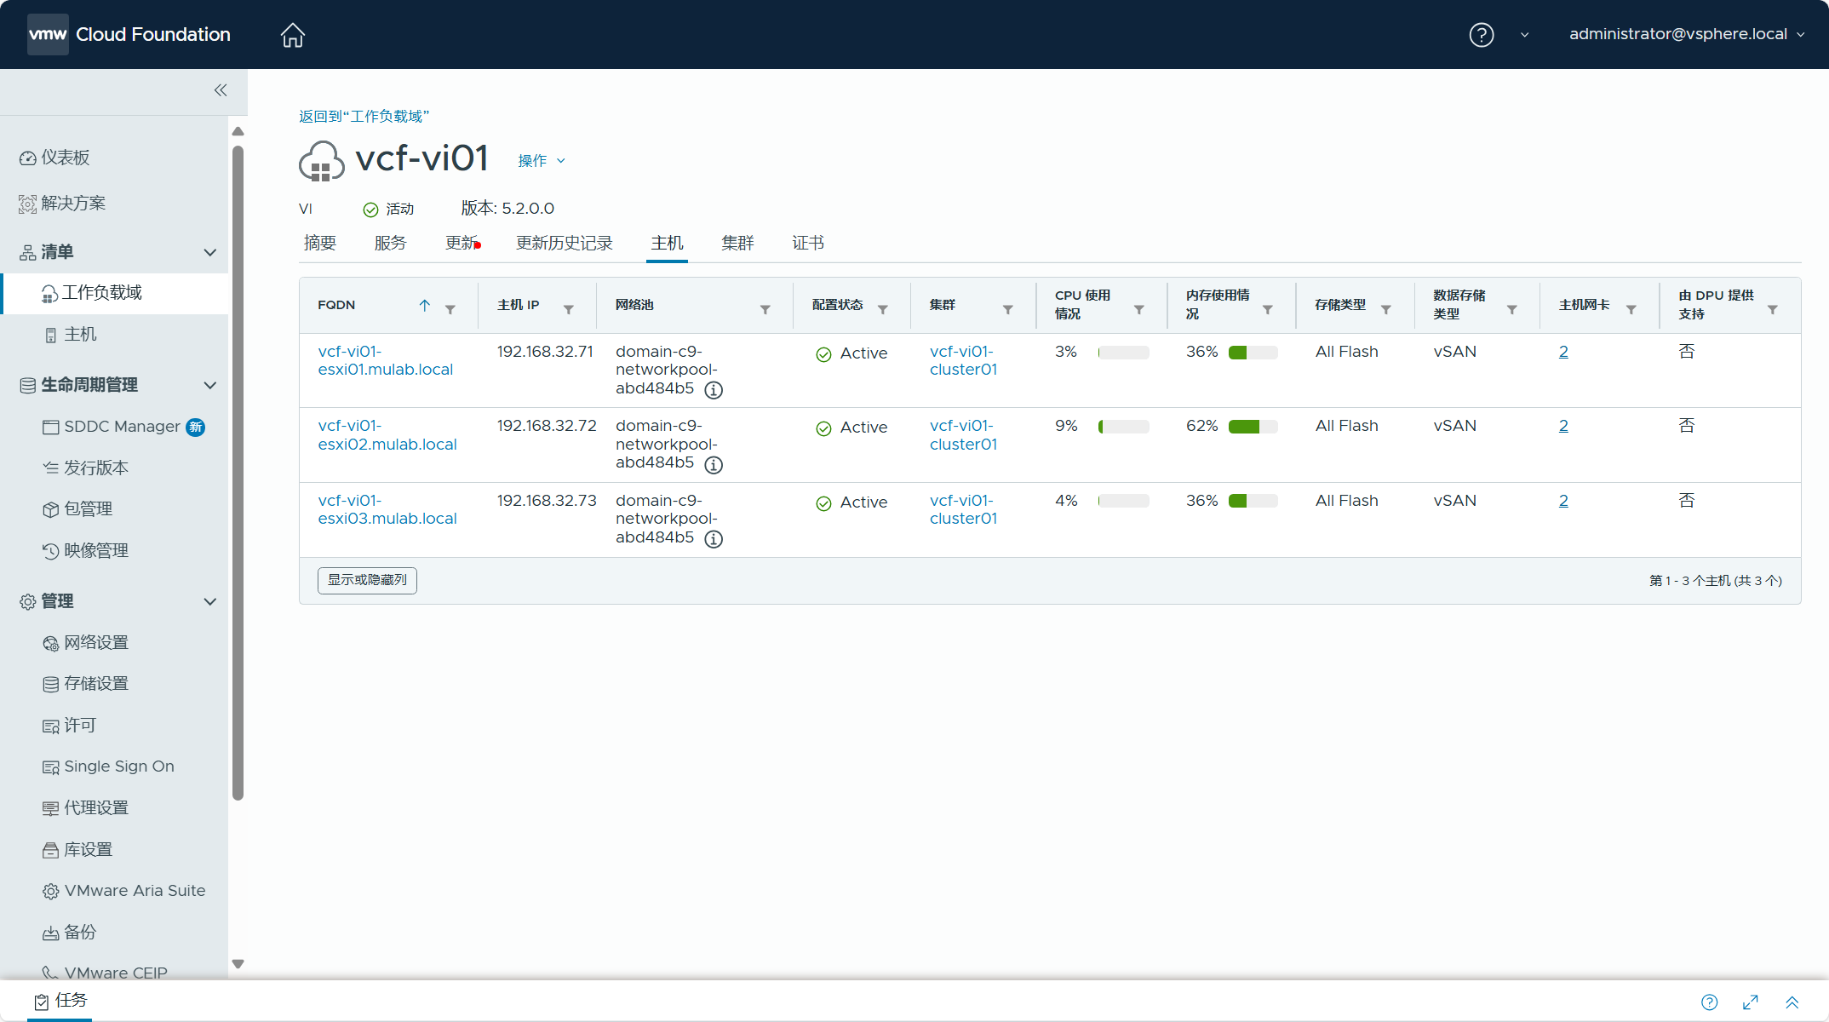This screenshot has height=1022, width=1829.
Task: Click the vcf-vi01-cluster01 cluster link
Action: [x=961, y=359]
